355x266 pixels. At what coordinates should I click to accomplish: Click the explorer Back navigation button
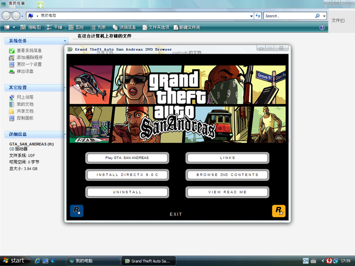click(x=6, y=16)
